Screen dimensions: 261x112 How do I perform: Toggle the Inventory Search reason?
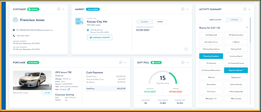coord(236,56)
